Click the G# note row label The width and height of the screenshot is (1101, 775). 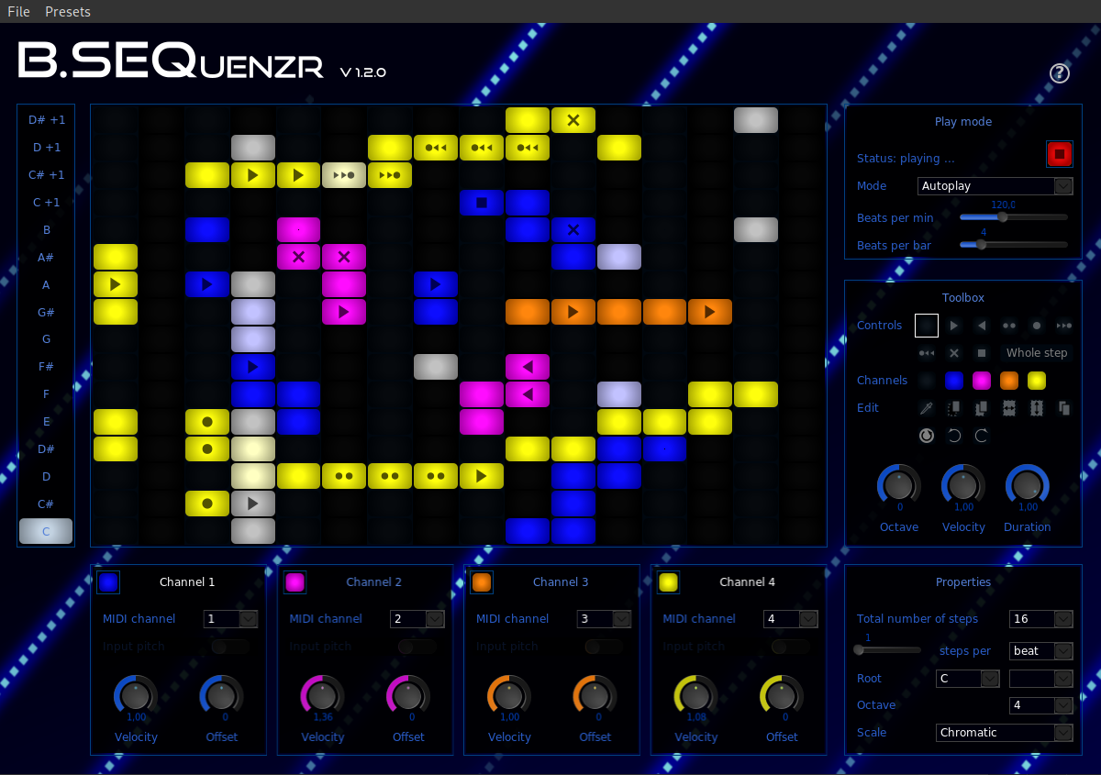tap(46, 313)
